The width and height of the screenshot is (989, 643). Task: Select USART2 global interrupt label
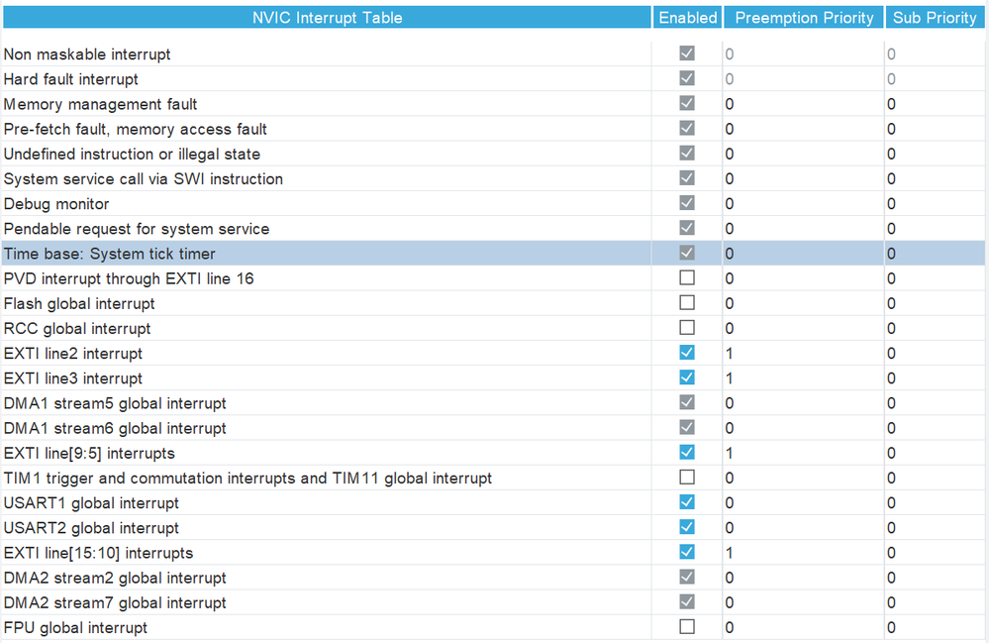pos(91,528)
